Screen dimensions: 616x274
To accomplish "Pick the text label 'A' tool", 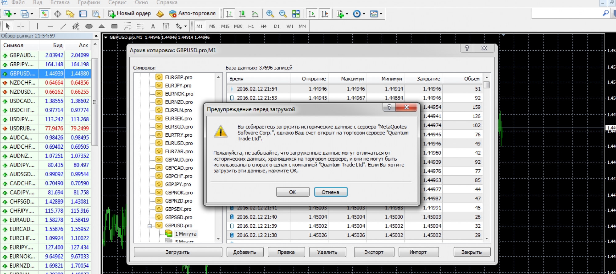I will coord(153,26).
